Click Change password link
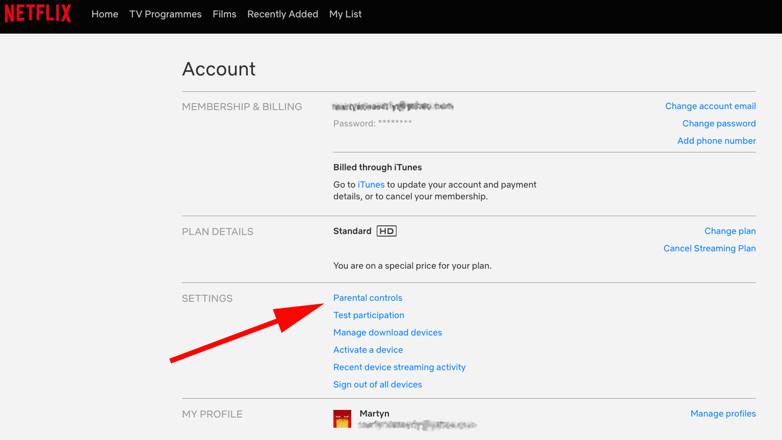Image resolution: width=782 pixels, height=440 pixels. point(719,124)
